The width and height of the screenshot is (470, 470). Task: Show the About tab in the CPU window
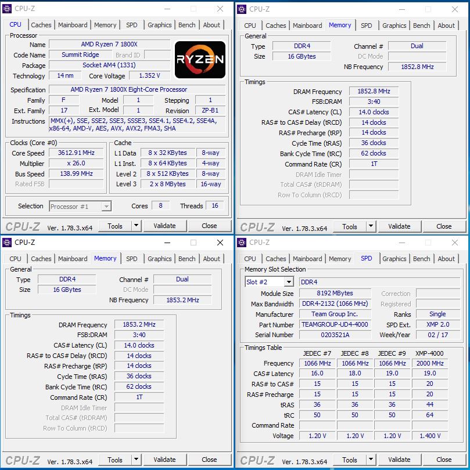tap(211, 25)
